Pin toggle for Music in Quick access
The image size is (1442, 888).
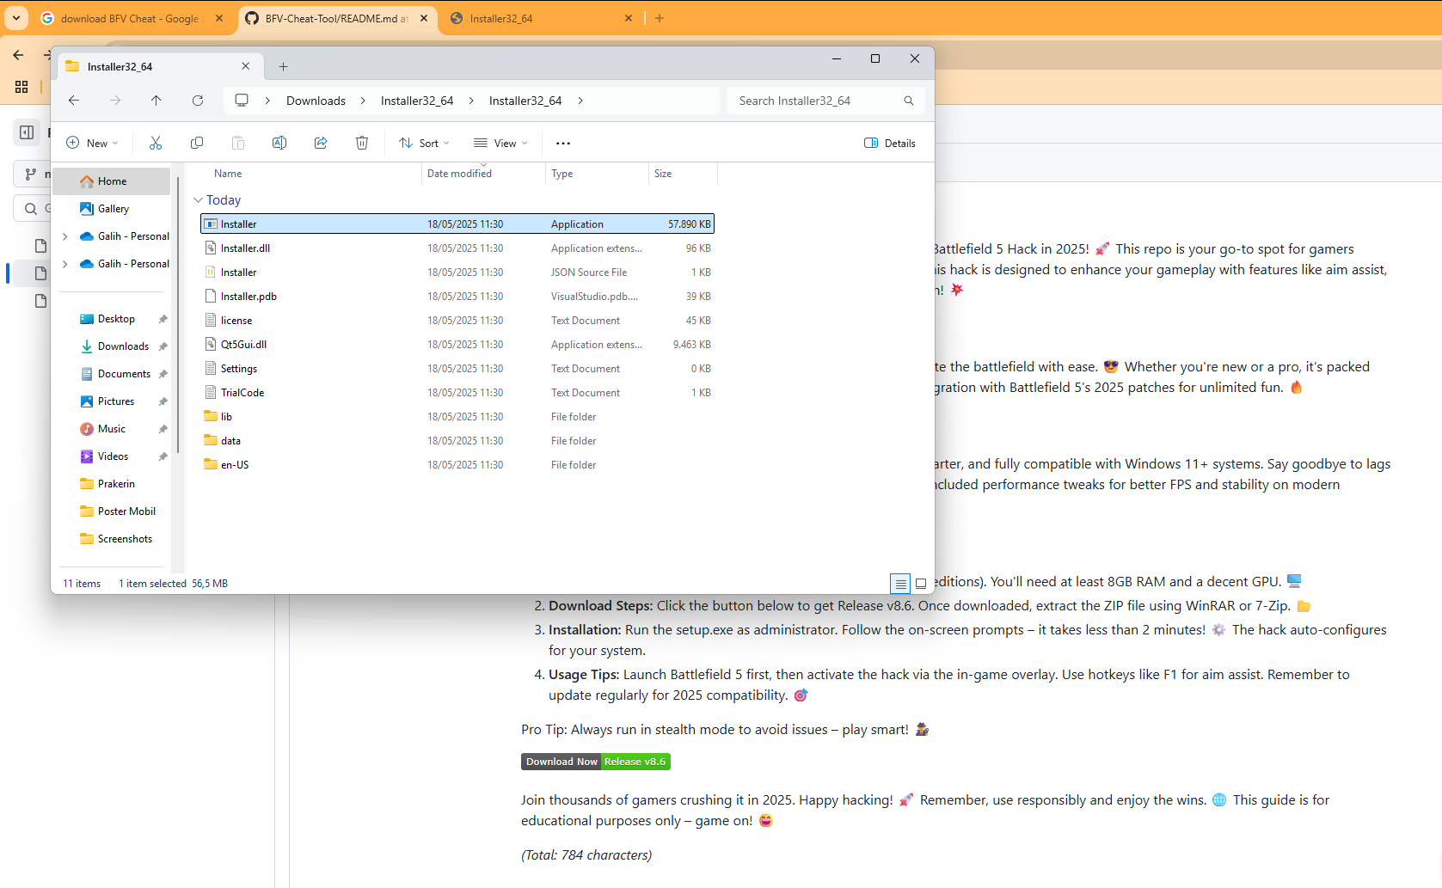(x=163, y=429)
